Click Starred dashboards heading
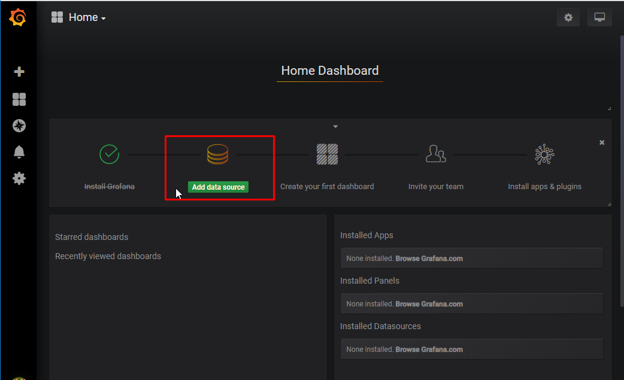This screenshot has width=624, height=380. pyautogui.click(x=92, y=237)
